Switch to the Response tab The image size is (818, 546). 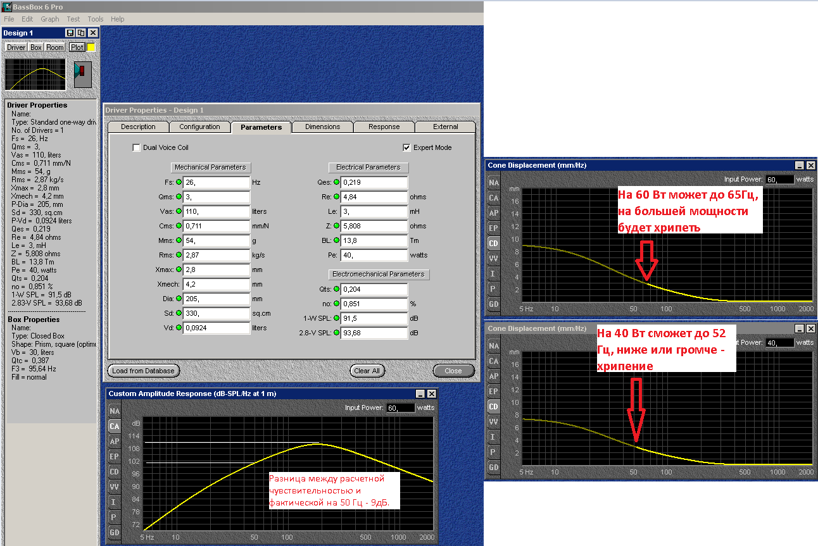[384, 127]
